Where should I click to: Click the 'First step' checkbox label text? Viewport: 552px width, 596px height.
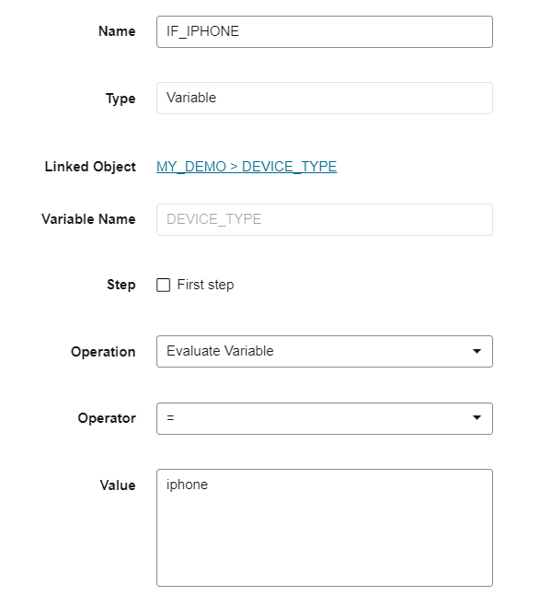205,285
